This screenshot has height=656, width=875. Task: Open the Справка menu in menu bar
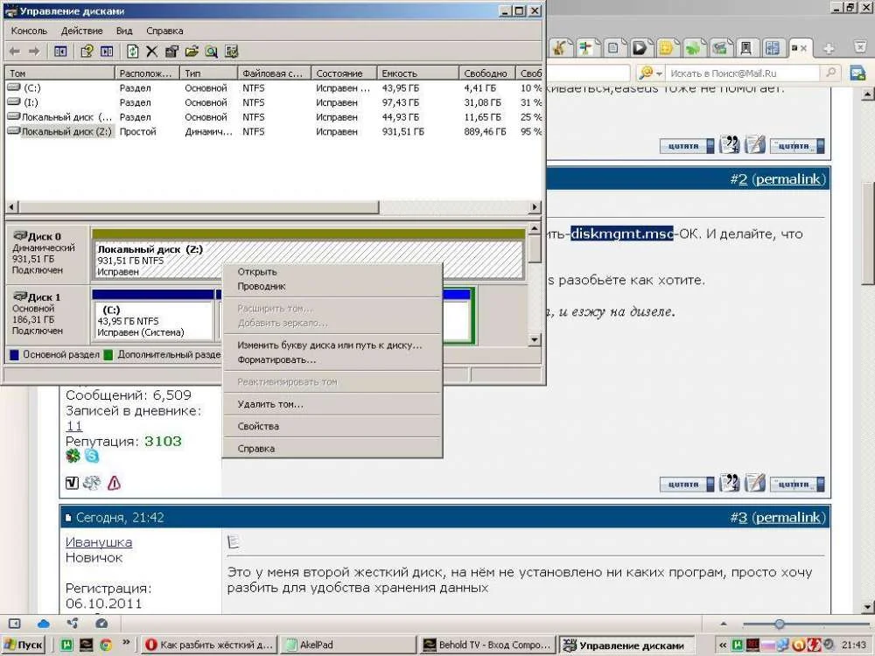[x=164, y=31]
